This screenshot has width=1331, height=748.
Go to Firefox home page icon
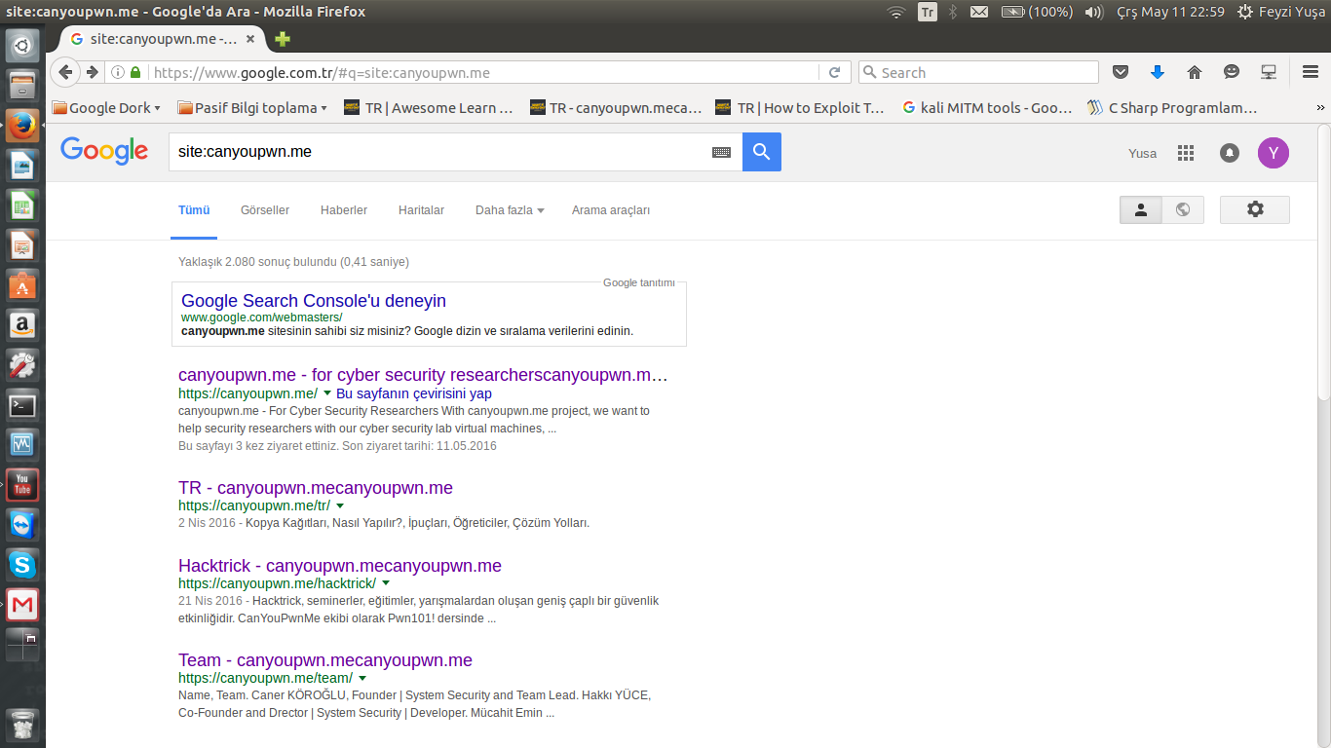tap(1195, 72)
